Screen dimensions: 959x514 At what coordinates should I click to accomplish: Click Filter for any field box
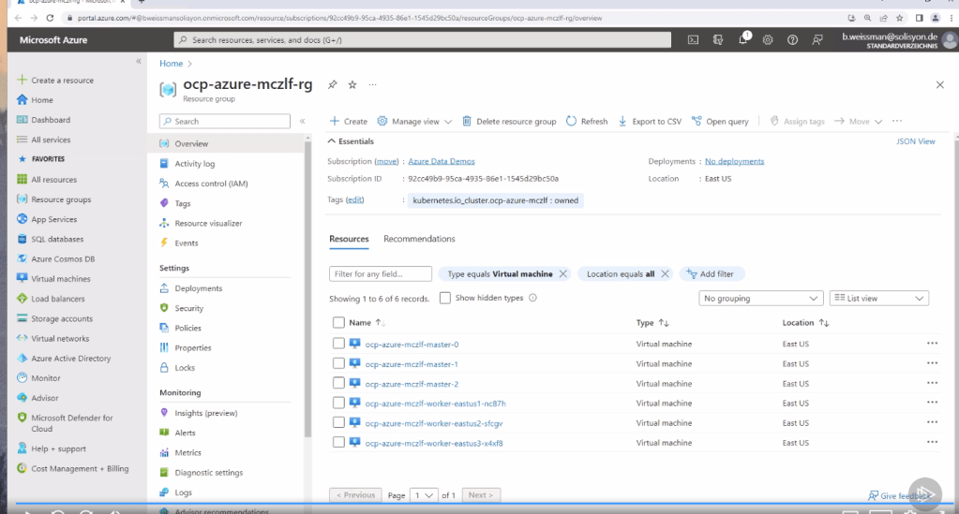point(381,273)
